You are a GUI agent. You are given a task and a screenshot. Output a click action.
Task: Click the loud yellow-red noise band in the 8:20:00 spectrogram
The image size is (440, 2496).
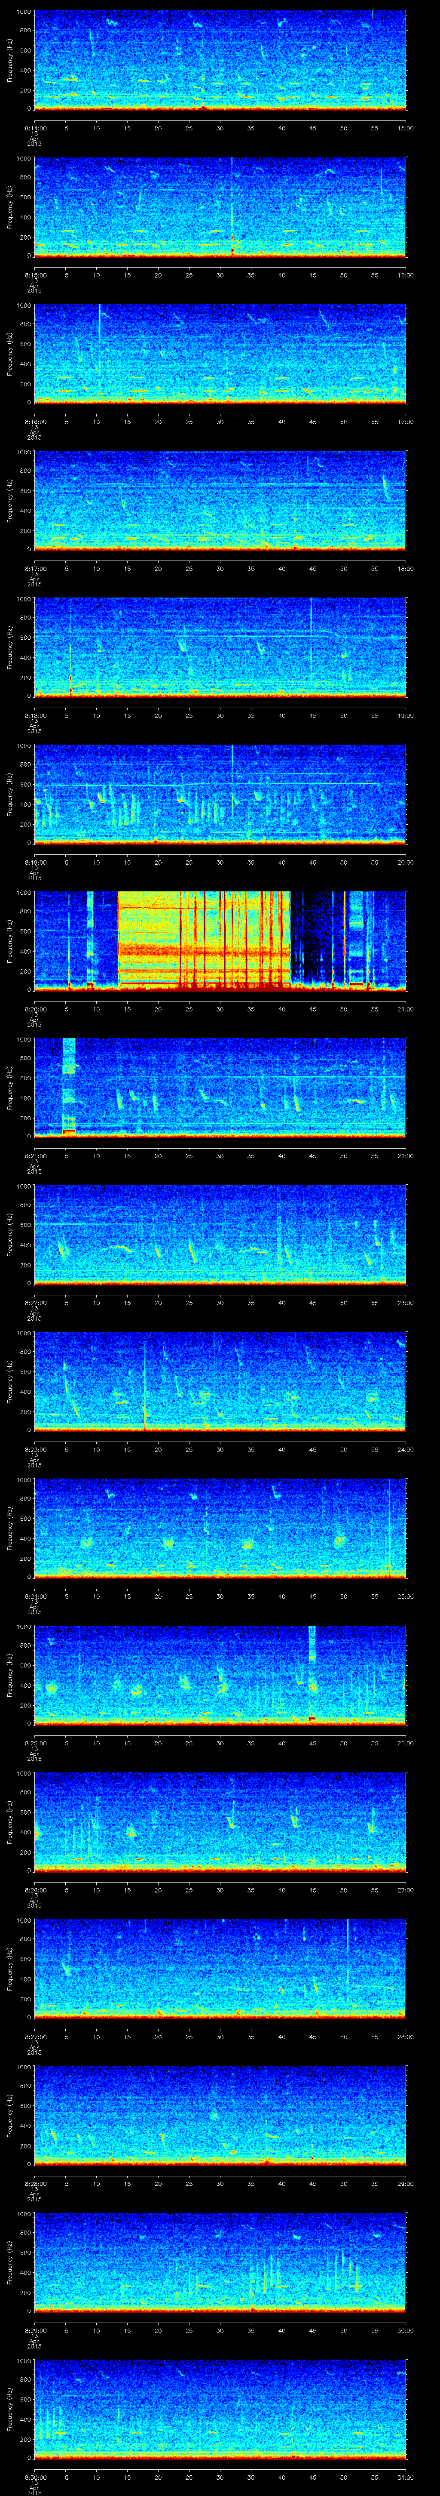pyautogui.click(x=204, y=941)
